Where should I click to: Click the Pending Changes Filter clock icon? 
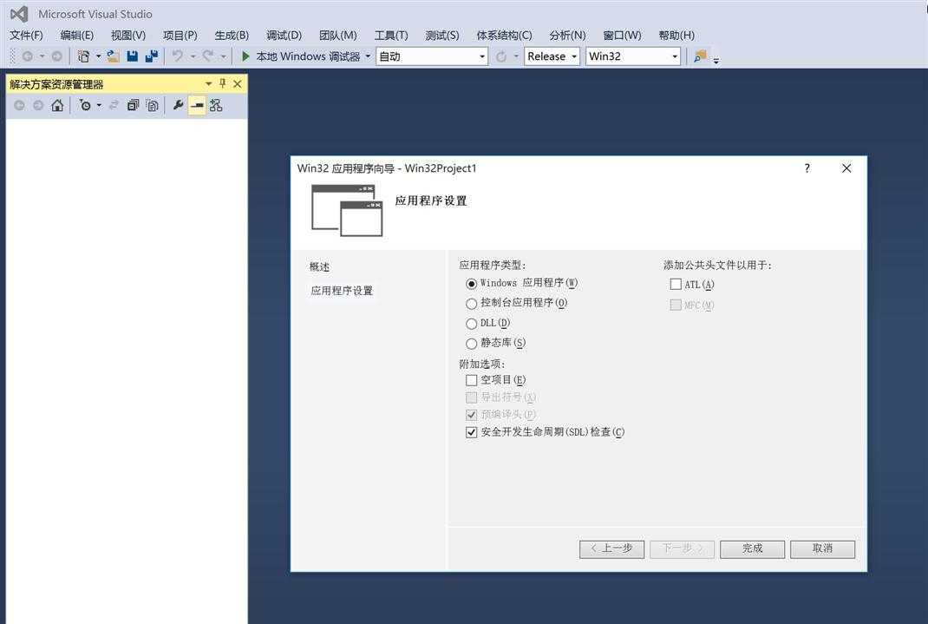pyautogui.click(x=85, y=105)
